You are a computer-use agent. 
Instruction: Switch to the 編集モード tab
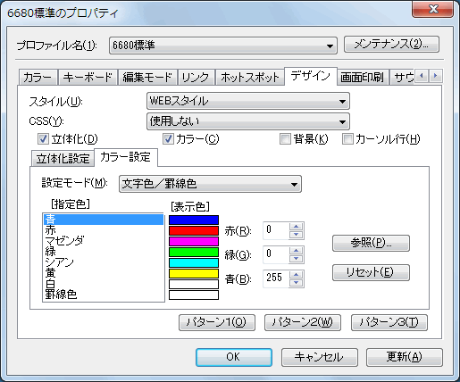147,78
